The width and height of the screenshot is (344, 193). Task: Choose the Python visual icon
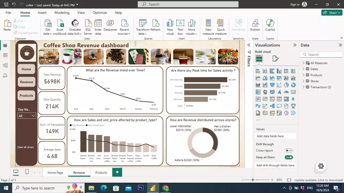(258, 106)
